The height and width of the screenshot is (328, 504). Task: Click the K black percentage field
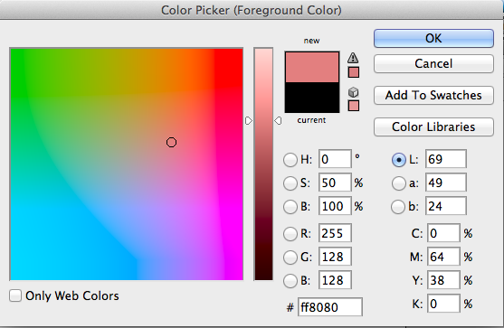443,304
